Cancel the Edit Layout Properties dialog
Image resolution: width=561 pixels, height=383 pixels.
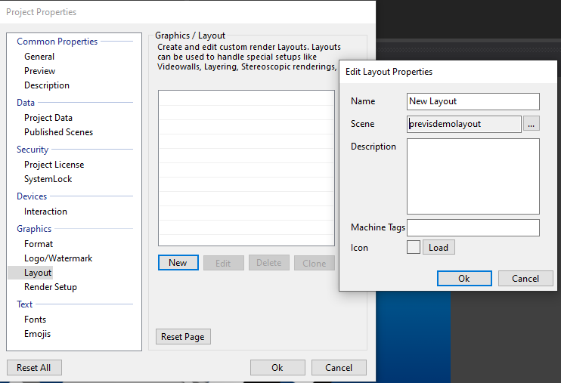[525, 278]
